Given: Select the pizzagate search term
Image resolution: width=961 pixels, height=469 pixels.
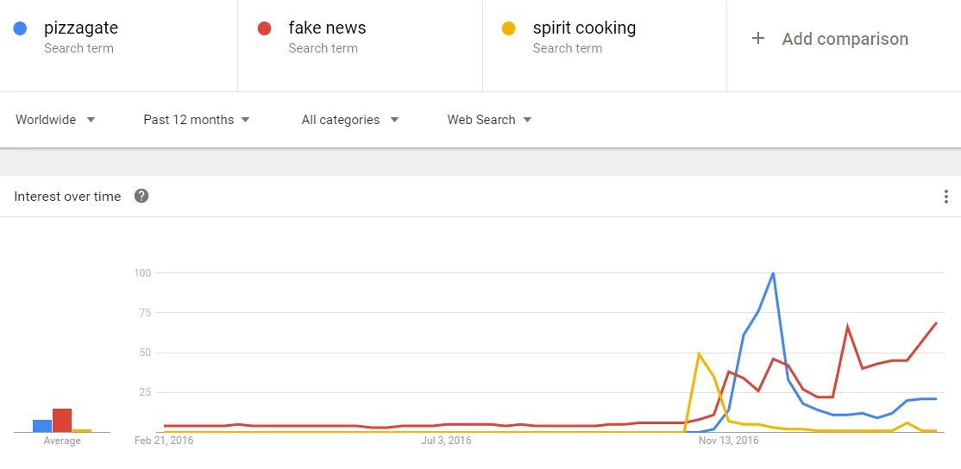Looking at the screenshot, I should [x=81, y=28].
